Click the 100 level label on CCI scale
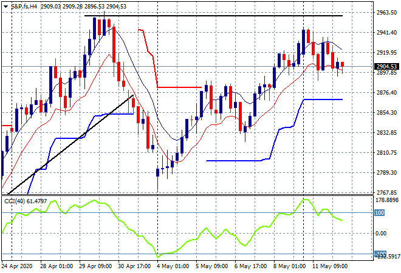401x273 pixels. 380,213
